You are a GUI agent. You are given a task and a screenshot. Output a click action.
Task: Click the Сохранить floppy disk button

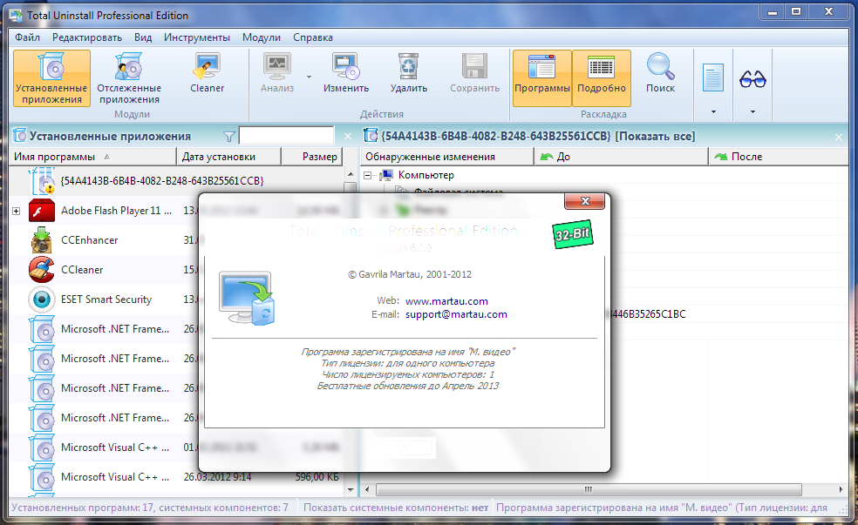474,74
